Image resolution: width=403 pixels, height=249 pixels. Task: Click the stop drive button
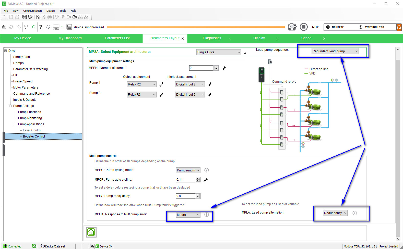point(304,27)
